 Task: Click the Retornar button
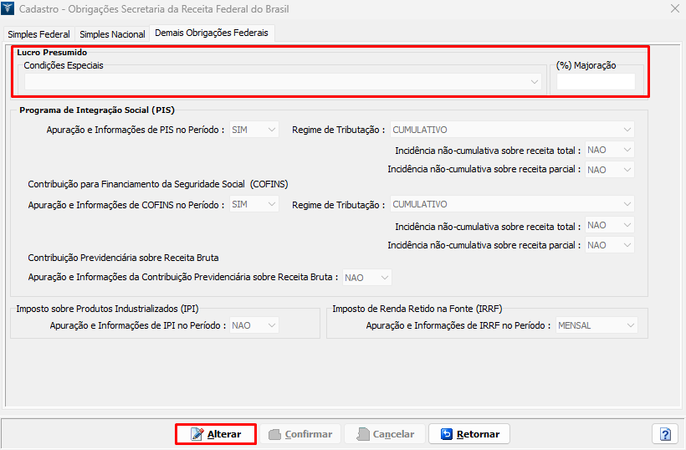pyautogui.click(x=469, y=434)
